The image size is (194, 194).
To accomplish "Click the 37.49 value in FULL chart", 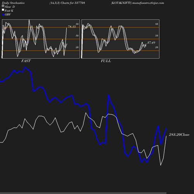I will 151,43.
